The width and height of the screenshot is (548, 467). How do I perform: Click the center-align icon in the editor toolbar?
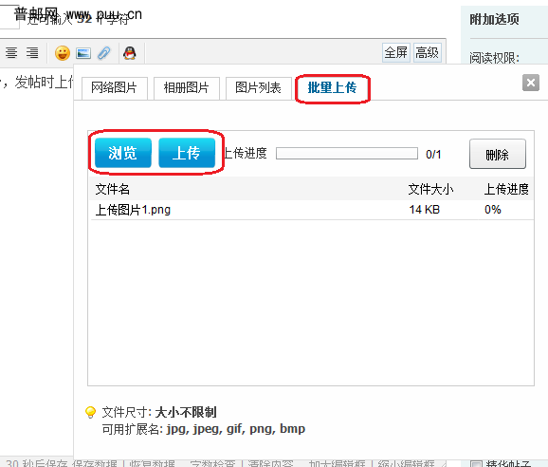11,53
